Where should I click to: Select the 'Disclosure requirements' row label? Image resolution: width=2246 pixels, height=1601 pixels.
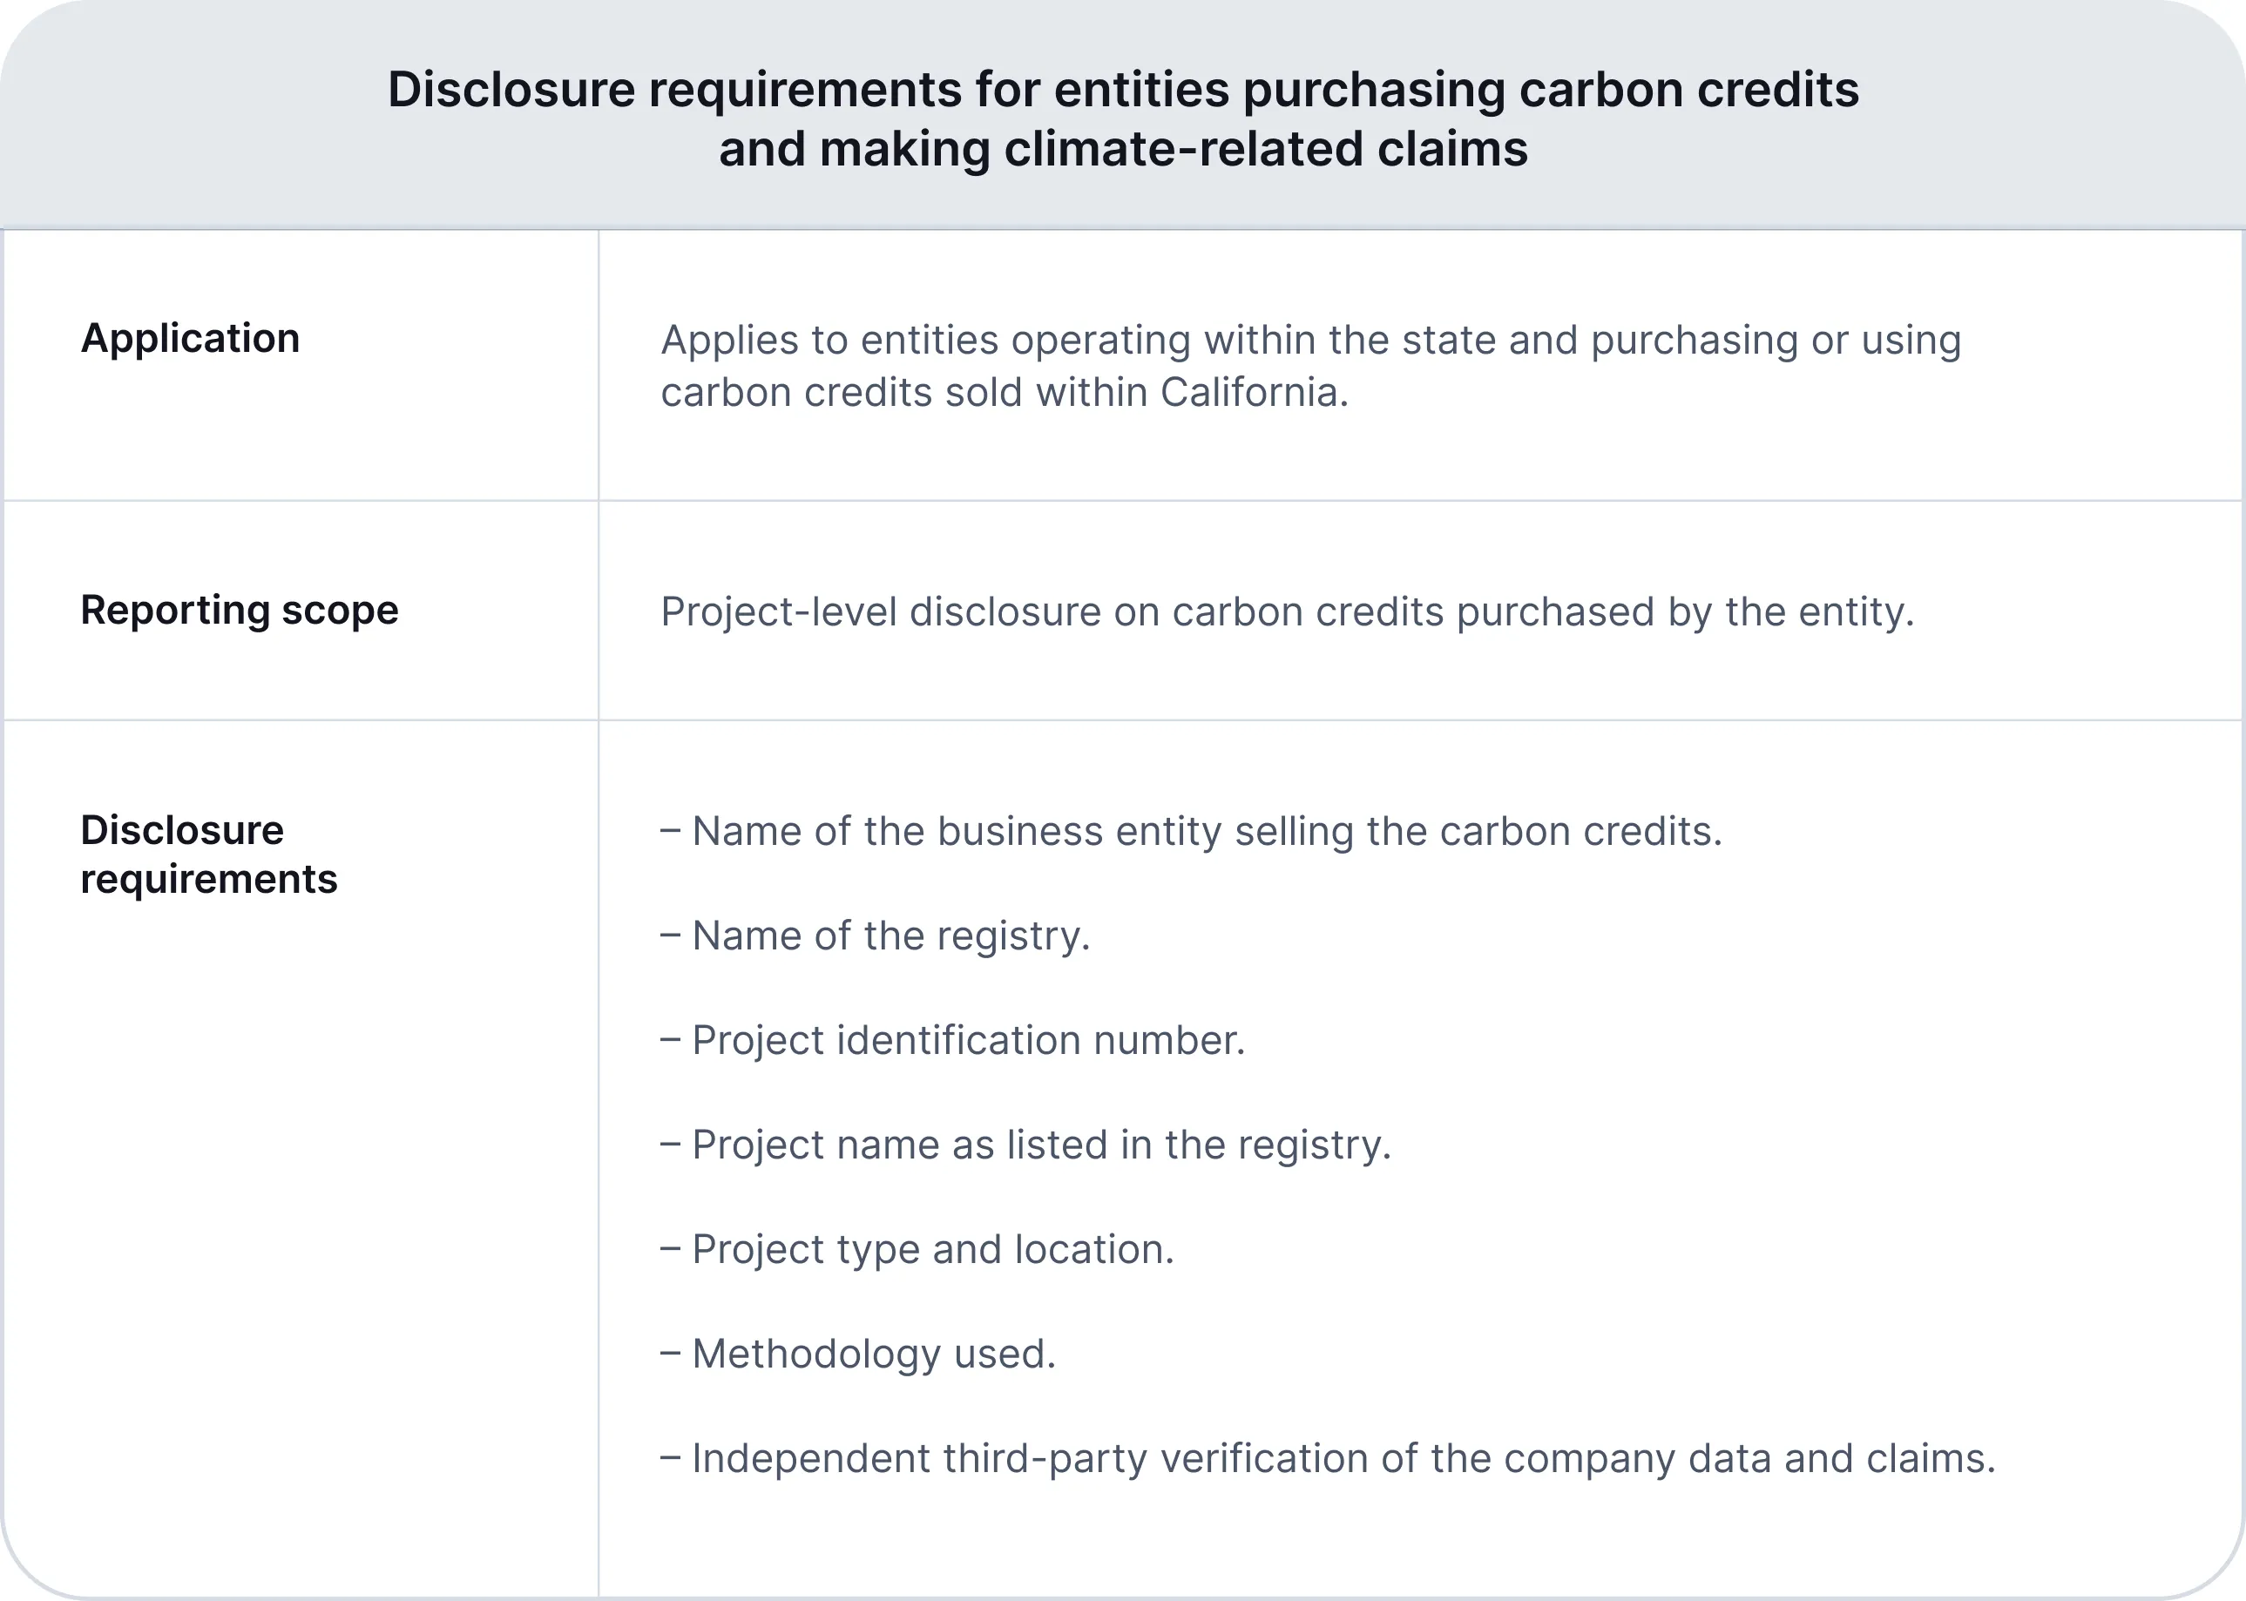click(x=209, y=854)
